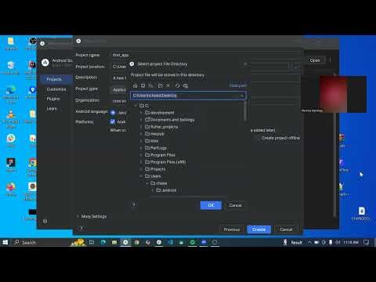Collapse the Users folder in the tree
Image resolution: width=376 pixels, height=282 pixels.
tap(141, 176)
